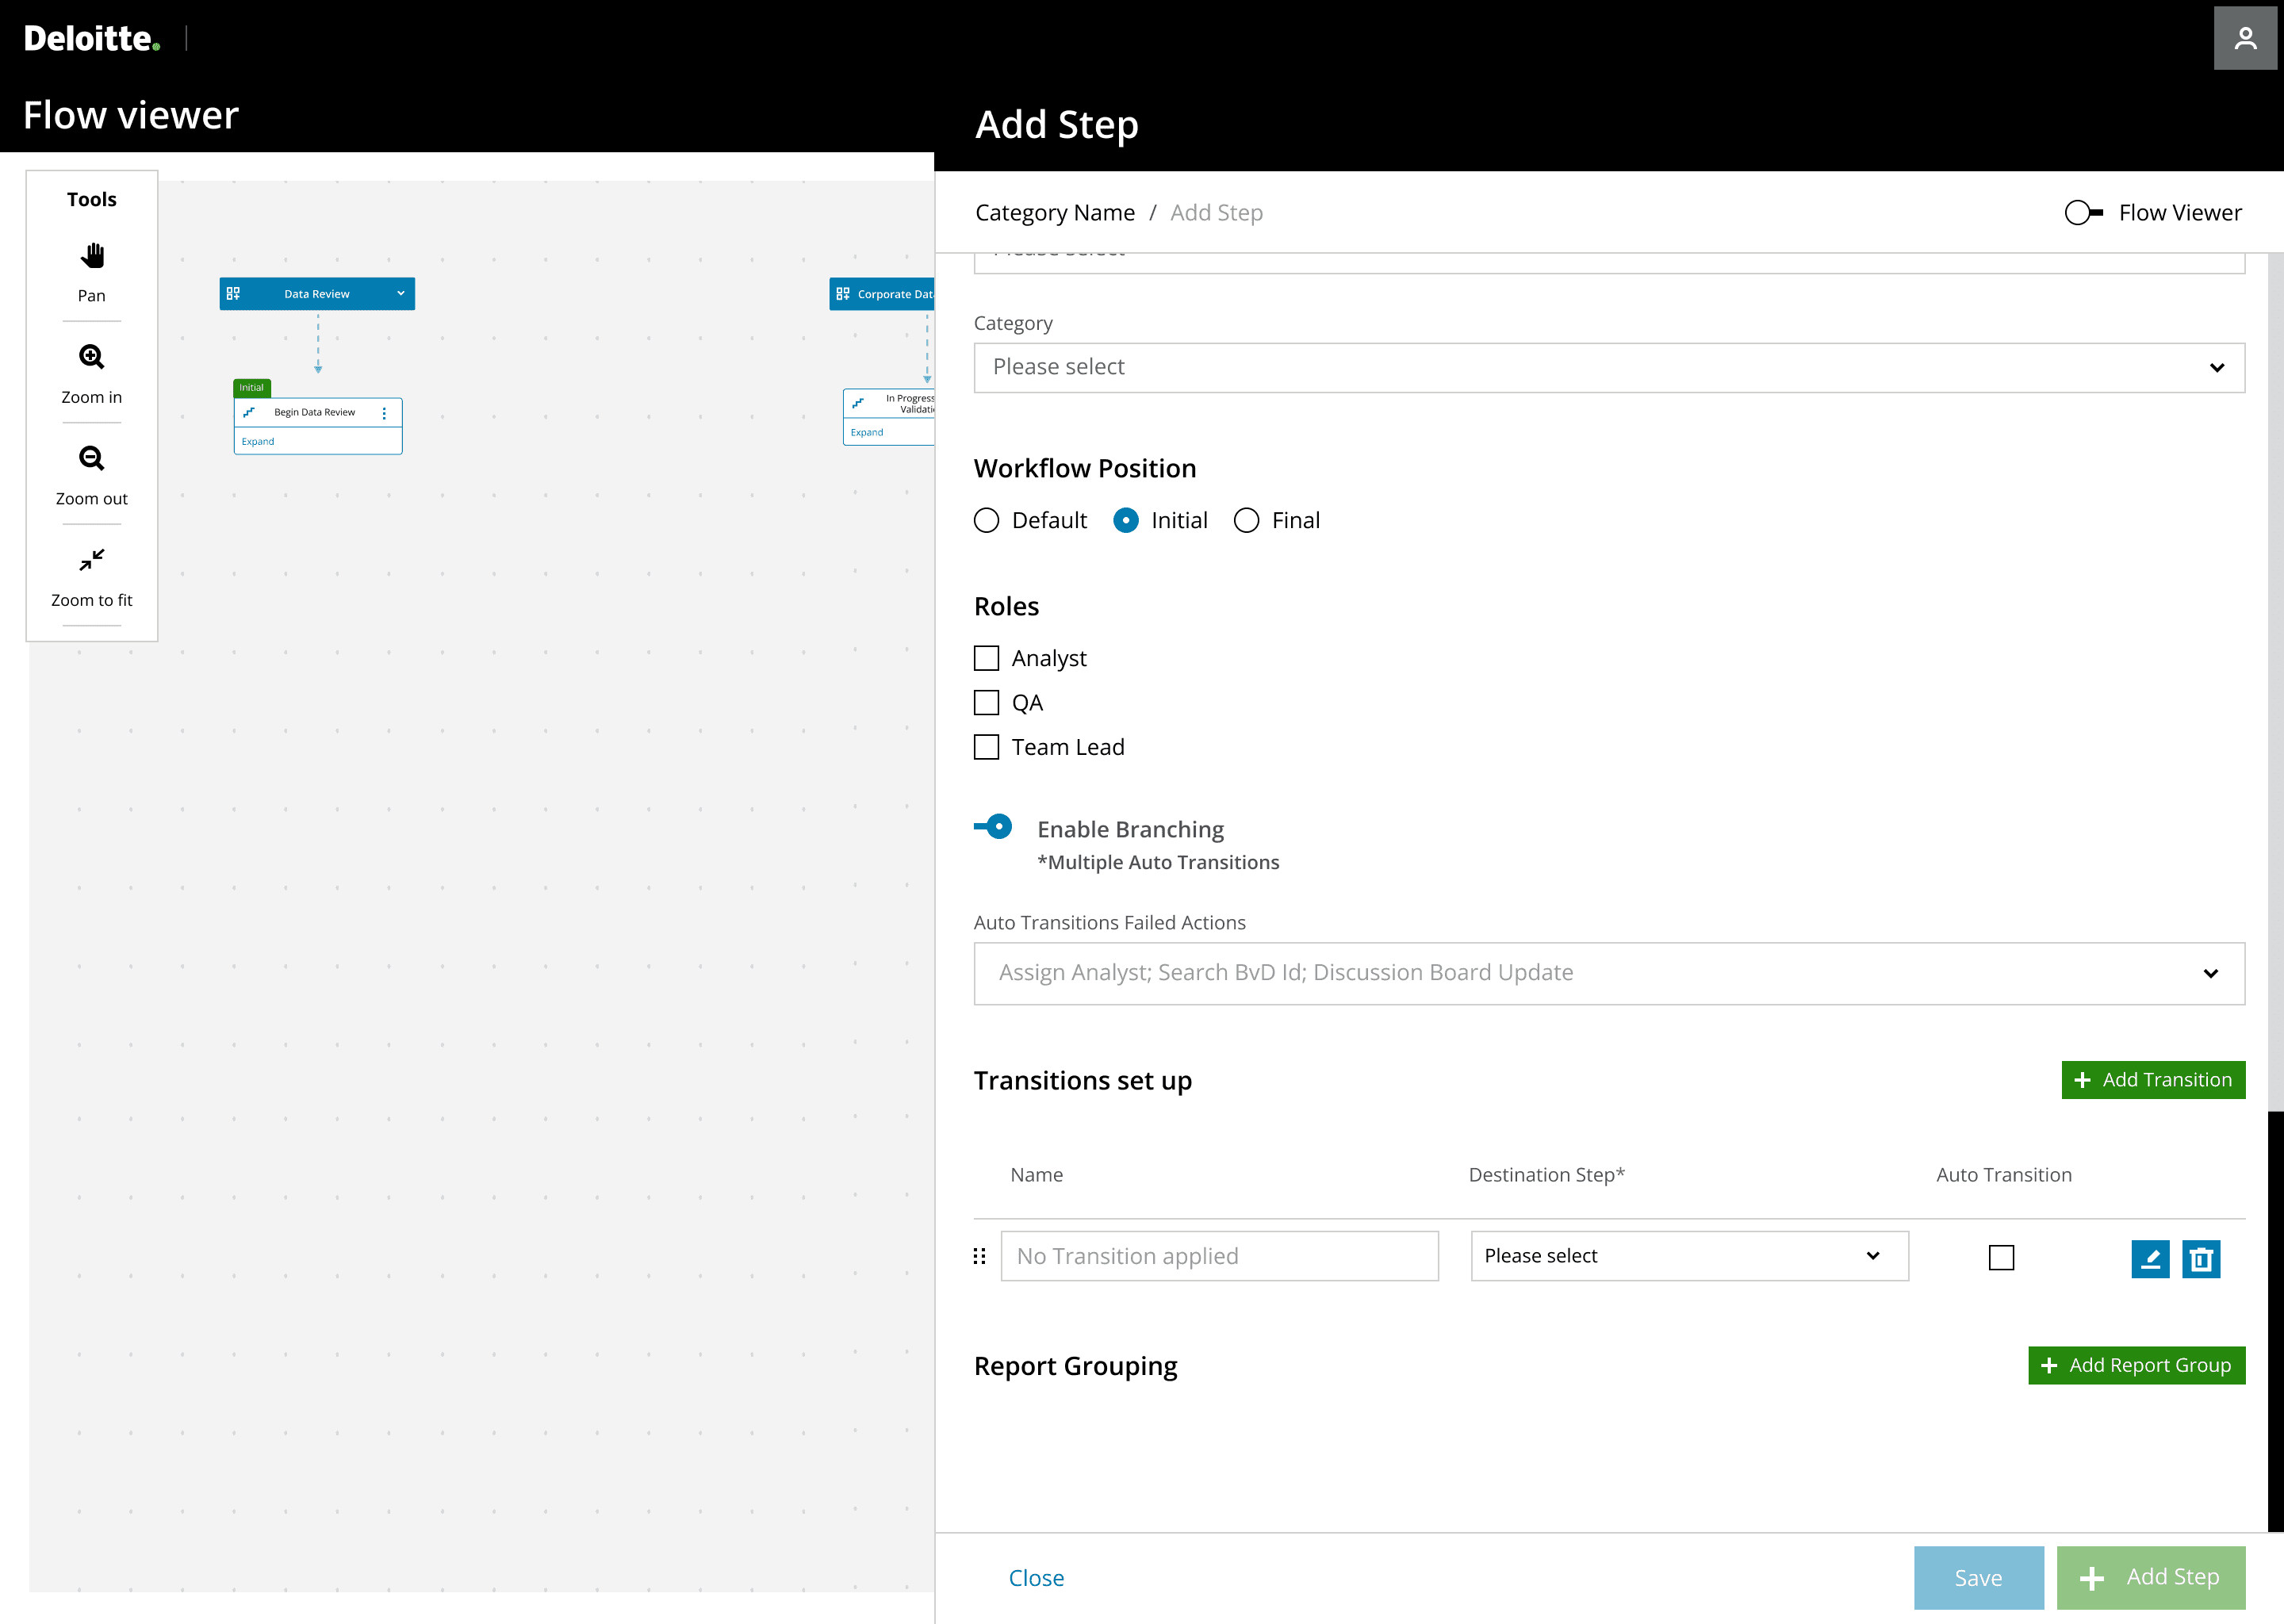Open the Destination Step dropdown
Screen dimensions: 2284x1624
point(1688,1256)
